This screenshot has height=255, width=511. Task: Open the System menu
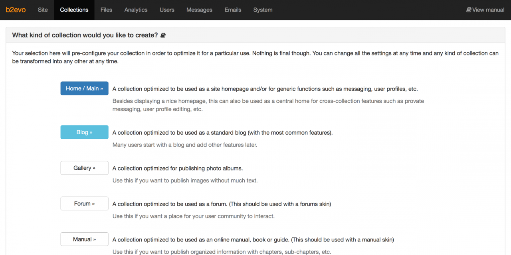(x=263, y=10)
